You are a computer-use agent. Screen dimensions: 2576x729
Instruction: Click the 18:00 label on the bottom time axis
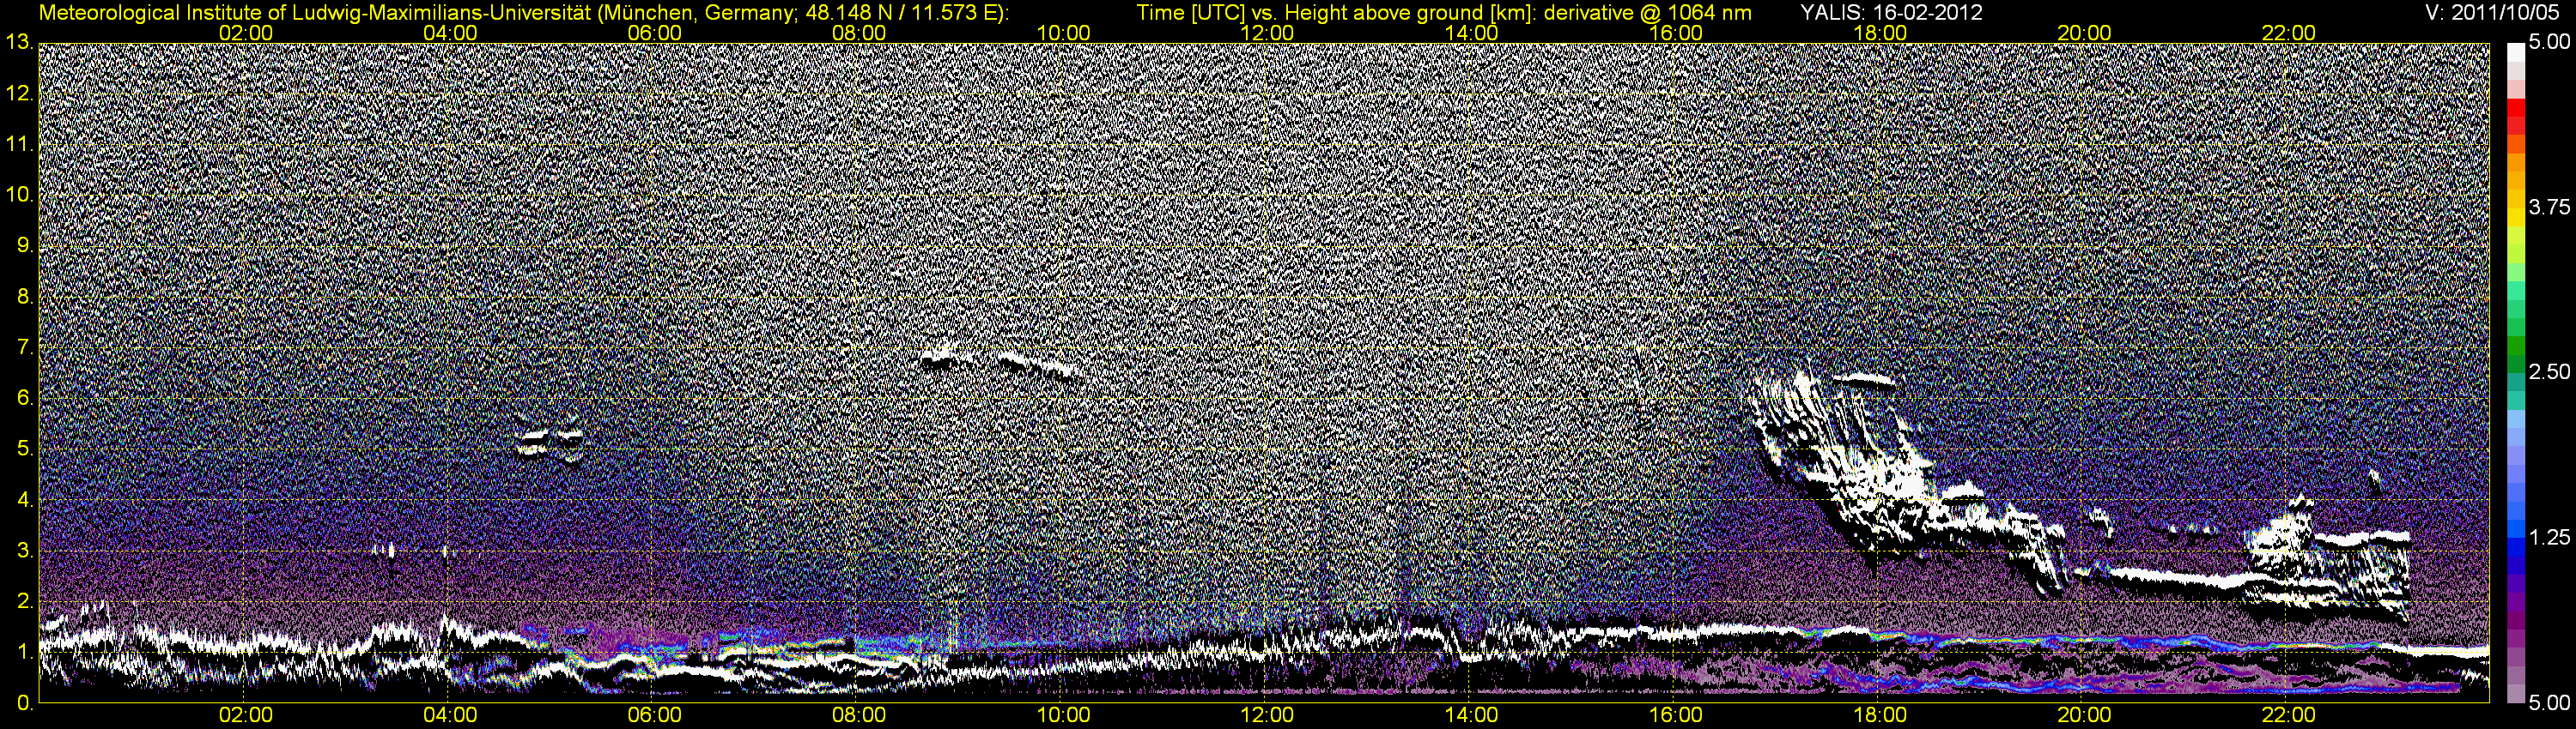1880,715
